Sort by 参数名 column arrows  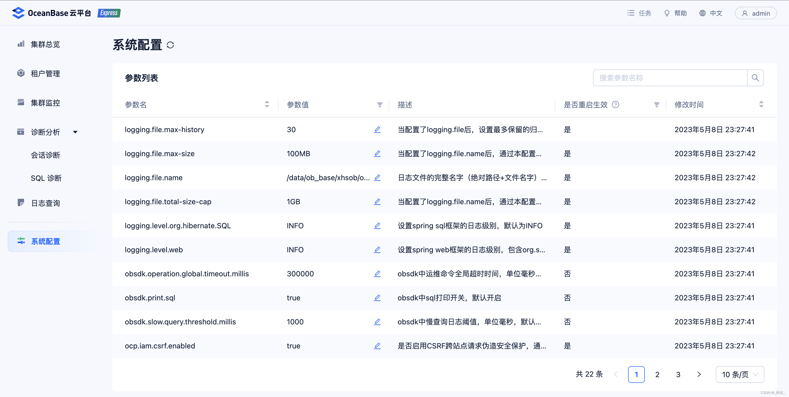pyautogui.click(x=267, y=104)
